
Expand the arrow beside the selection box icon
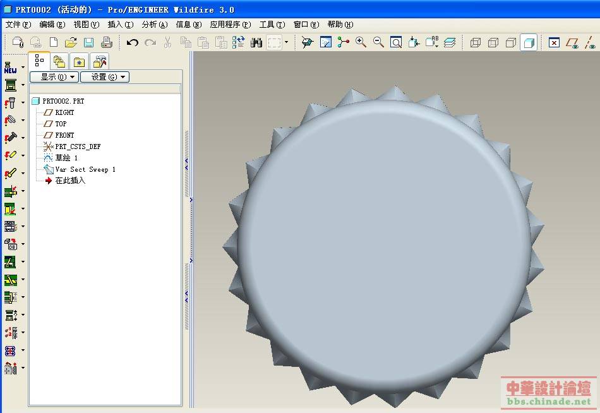286,42
